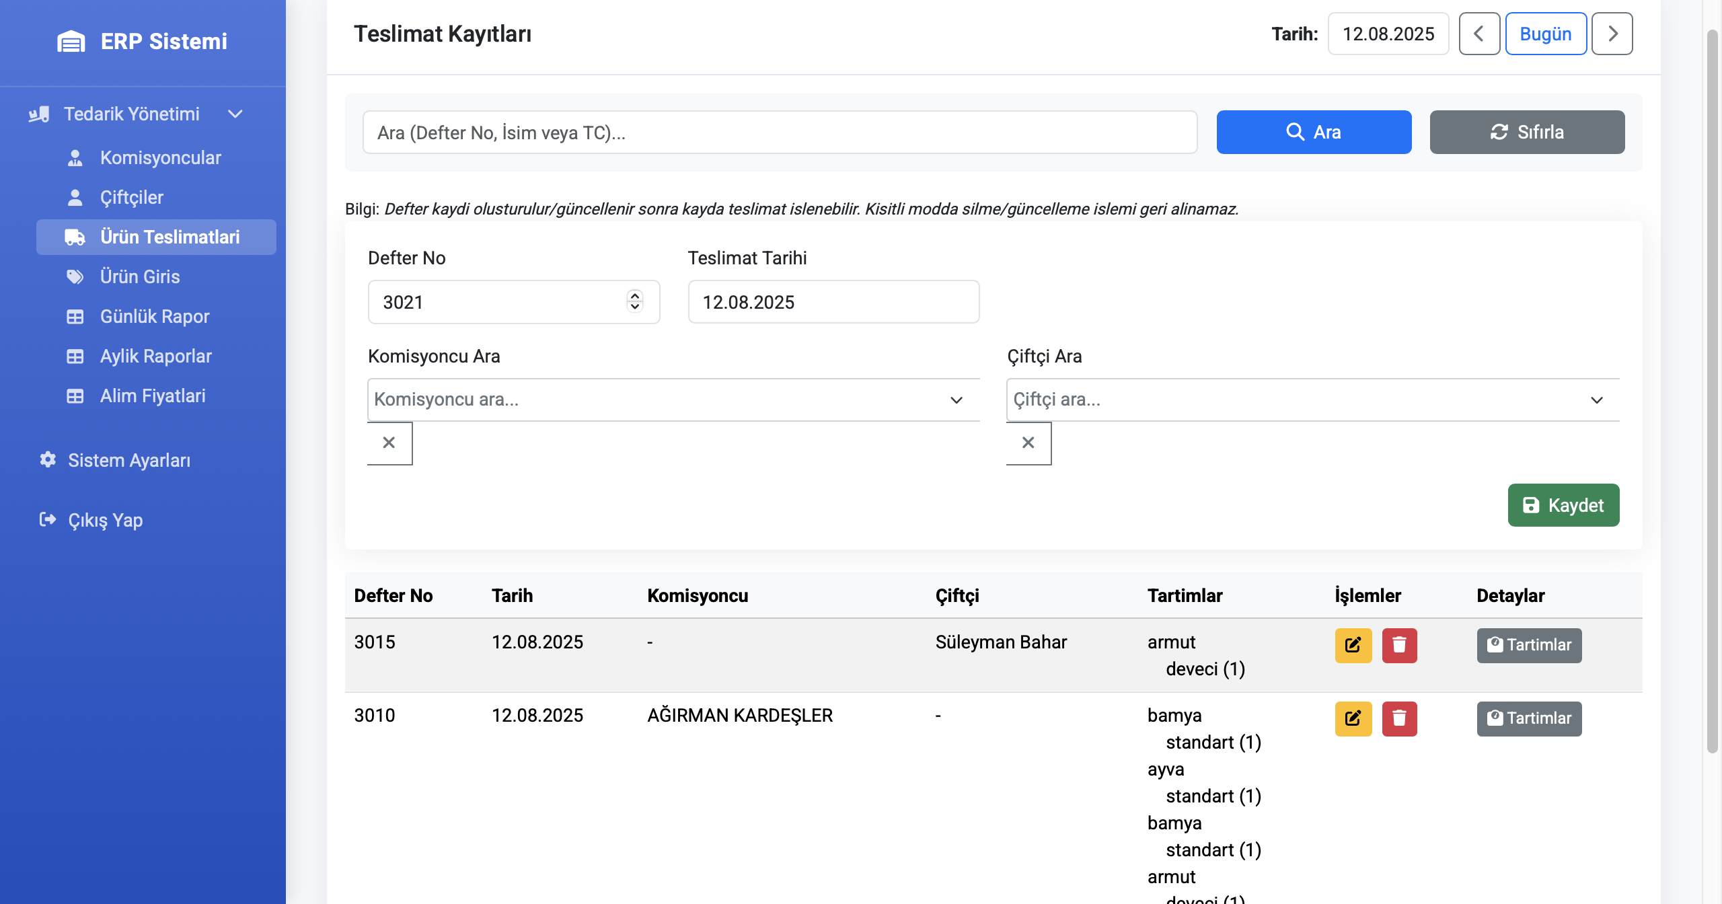Click the Komisyoncu column header
This screenshot has height=904, width=1722.
[698, 595]
